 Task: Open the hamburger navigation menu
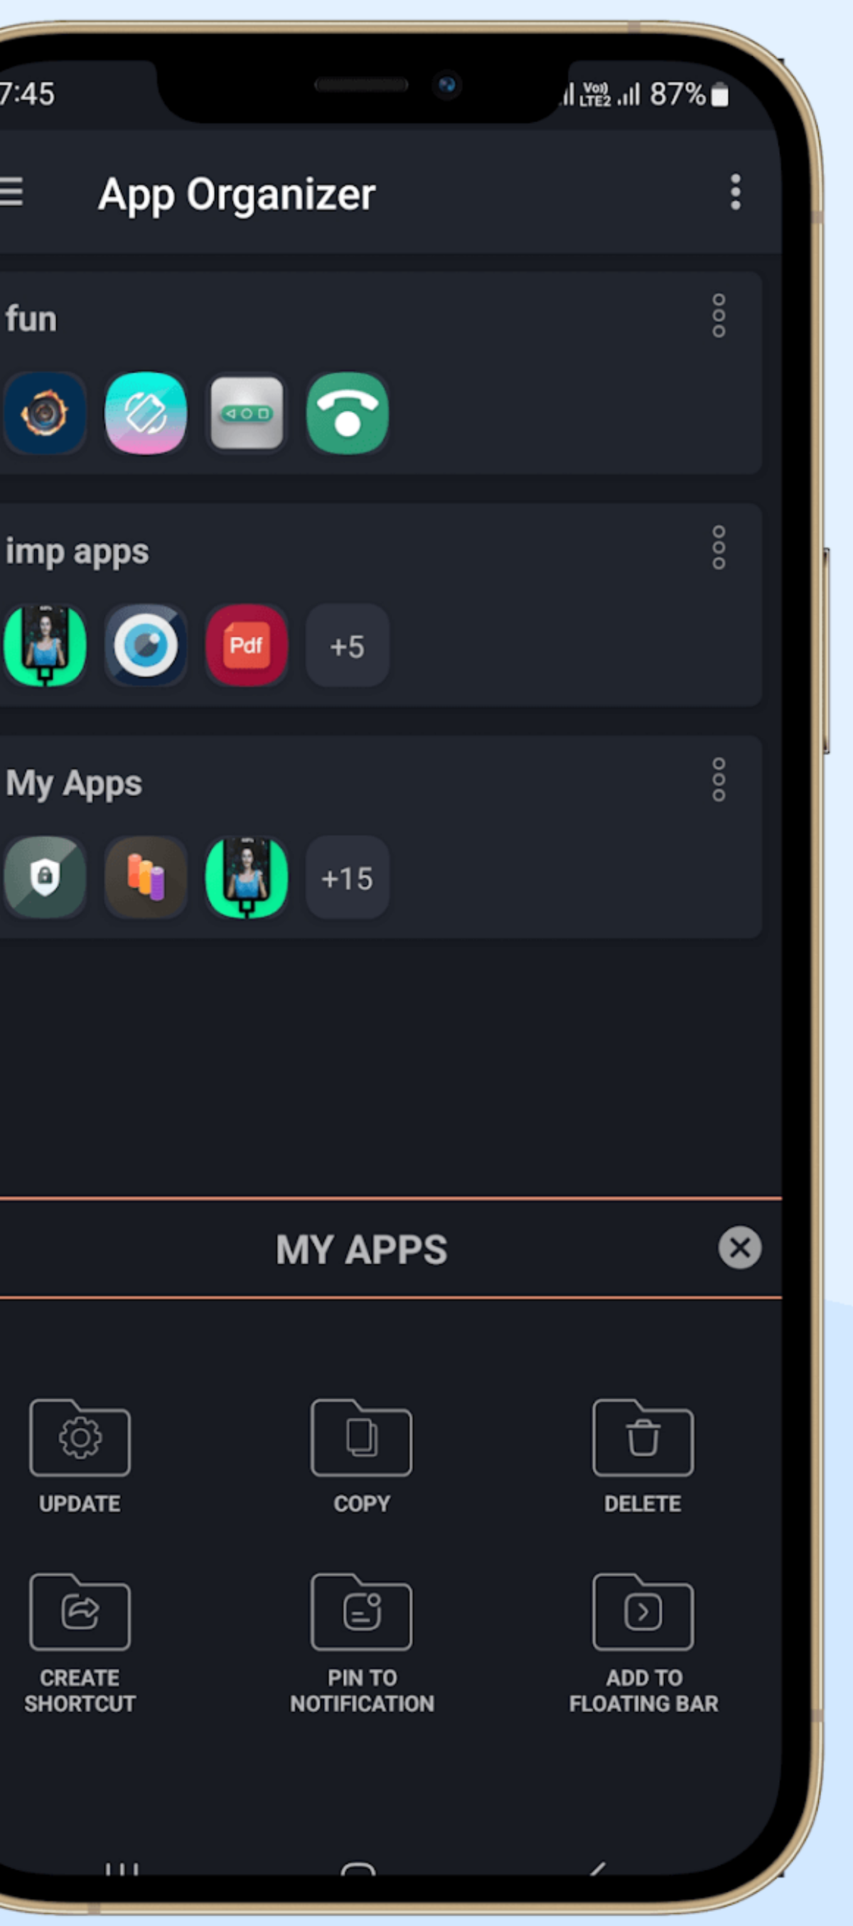click(12, 191)
